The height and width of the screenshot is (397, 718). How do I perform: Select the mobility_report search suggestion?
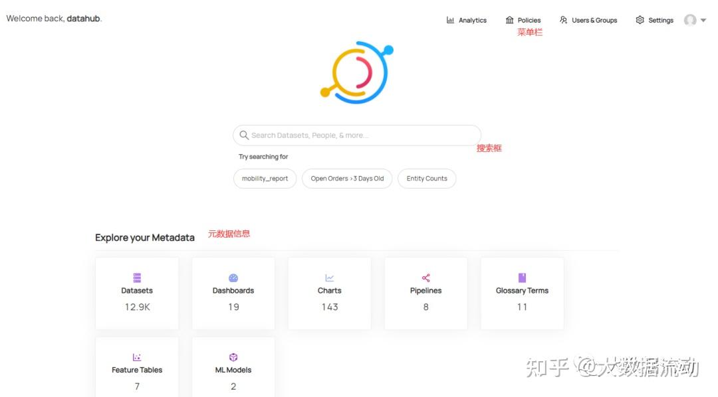(265, 179)
